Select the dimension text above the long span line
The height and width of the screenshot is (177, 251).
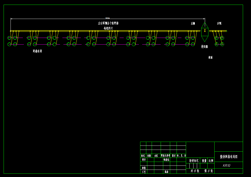point(108,18)
